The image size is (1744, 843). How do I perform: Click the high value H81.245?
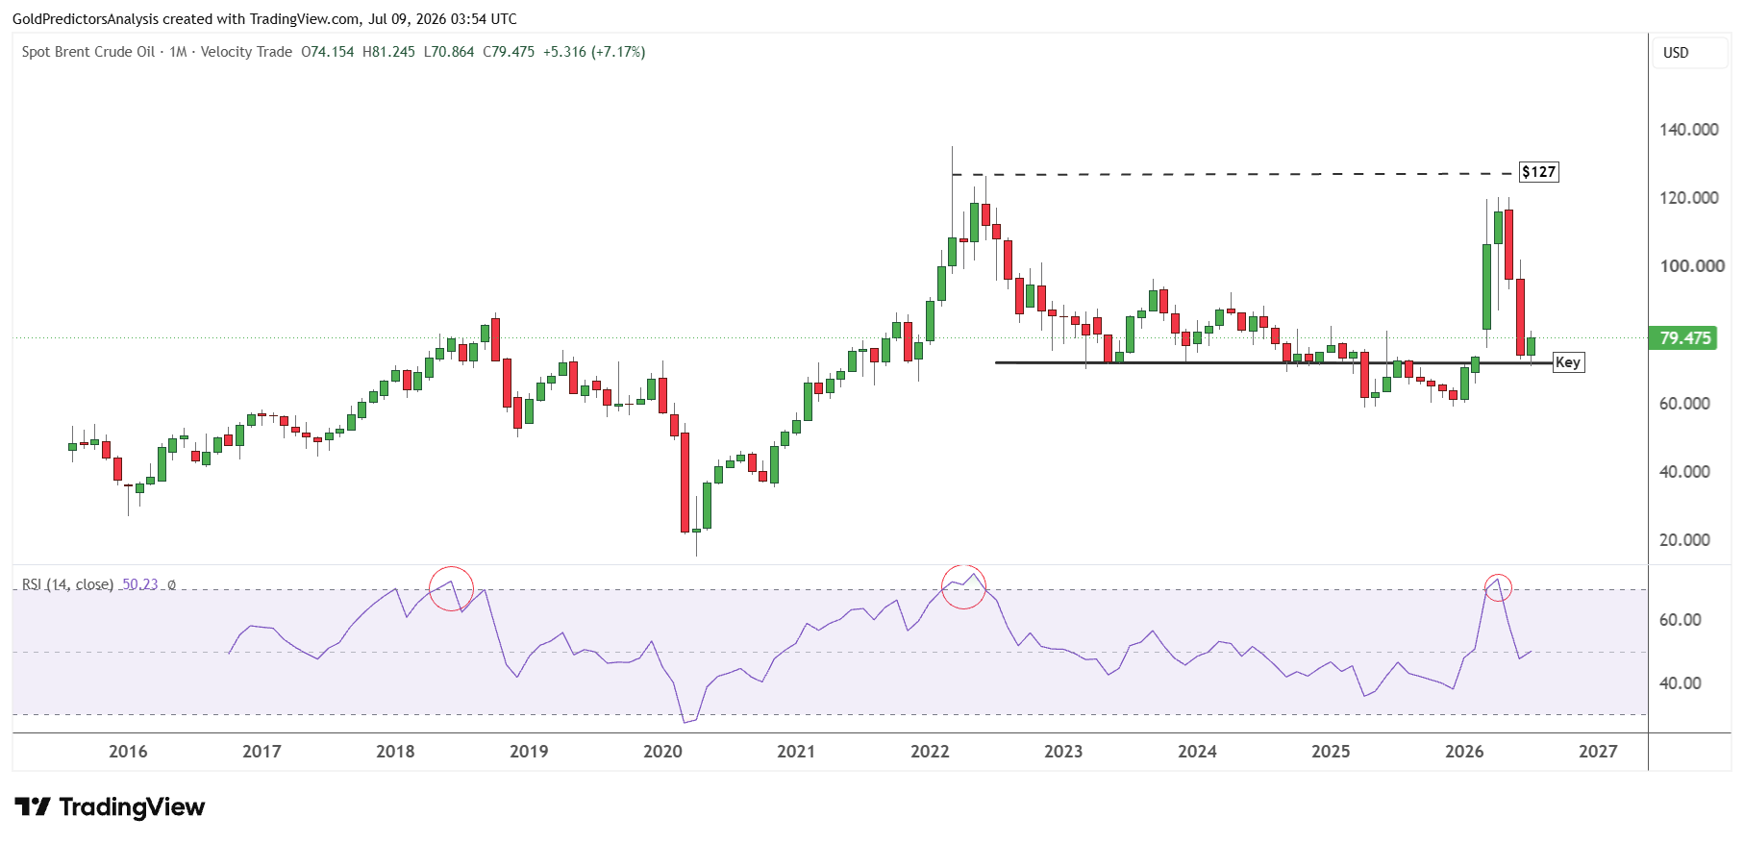coord(388,52)
